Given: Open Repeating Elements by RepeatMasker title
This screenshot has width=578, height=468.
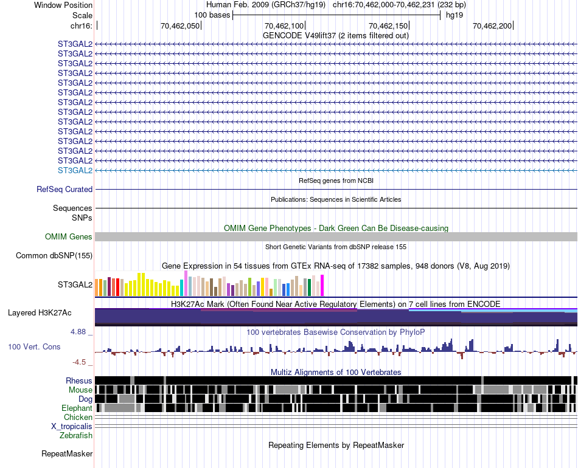Looking at the screenshot, I should point(336,445).
